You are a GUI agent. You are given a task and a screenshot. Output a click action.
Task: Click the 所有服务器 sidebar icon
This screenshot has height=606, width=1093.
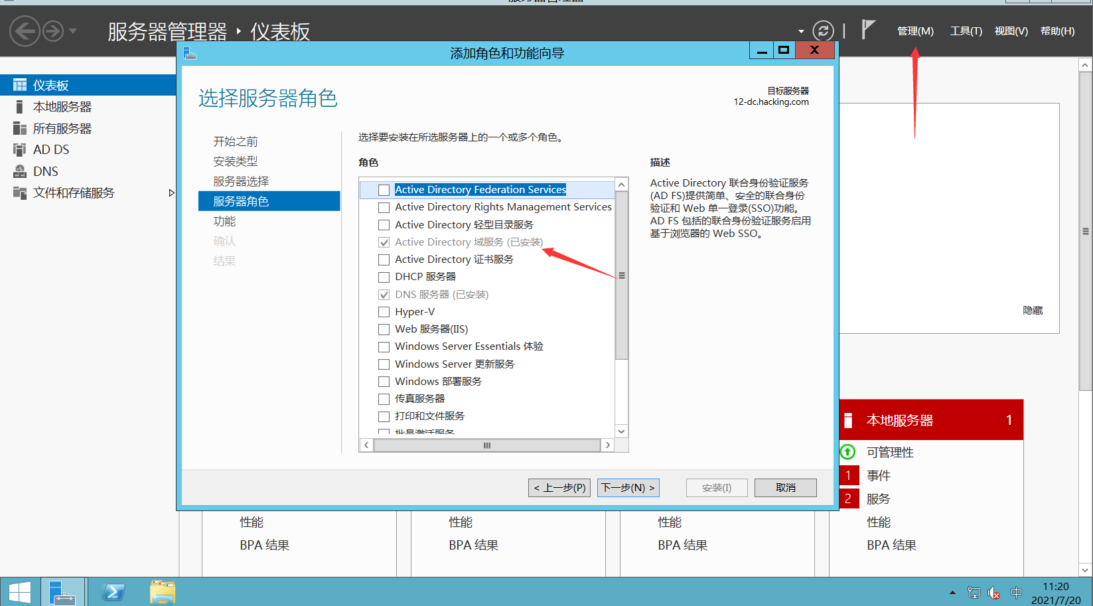coord(20,128)
